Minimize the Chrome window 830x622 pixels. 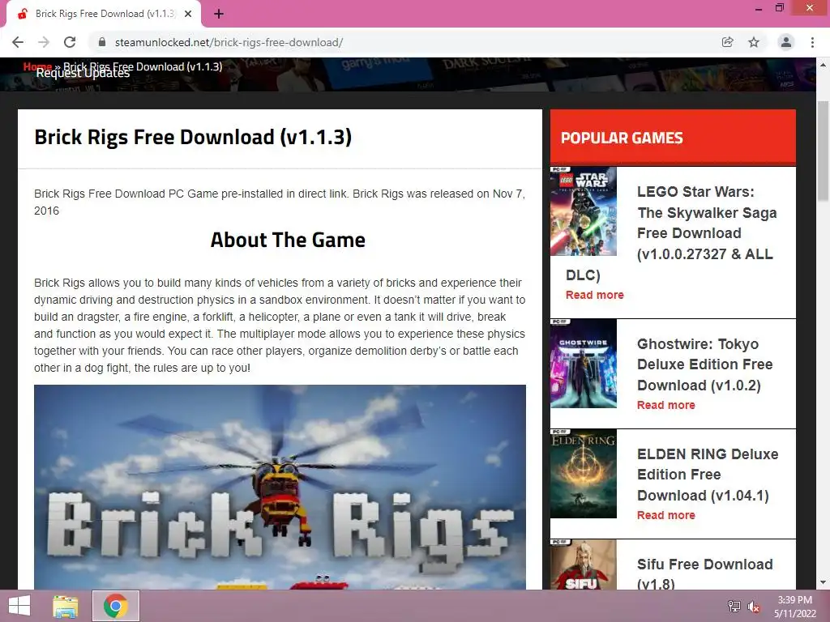pos(759,8)
